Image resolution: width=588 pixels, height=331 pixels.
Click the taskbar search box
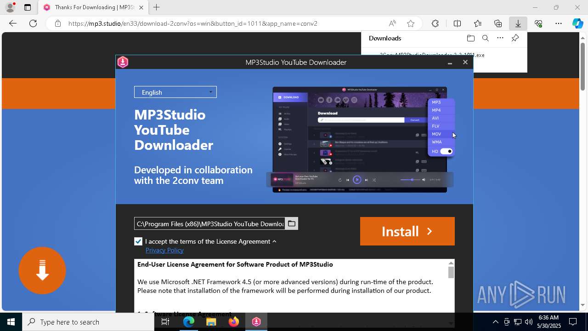pos(88,322)
